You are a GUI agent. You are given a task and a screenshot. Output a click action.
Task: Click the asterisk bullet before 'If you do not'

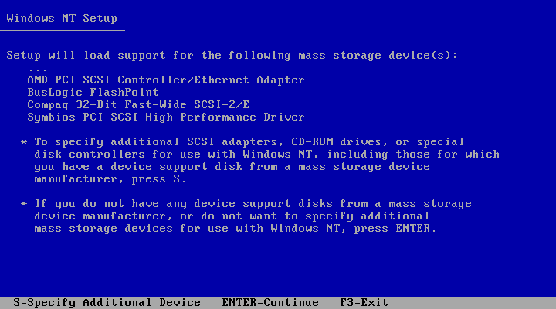24,204
